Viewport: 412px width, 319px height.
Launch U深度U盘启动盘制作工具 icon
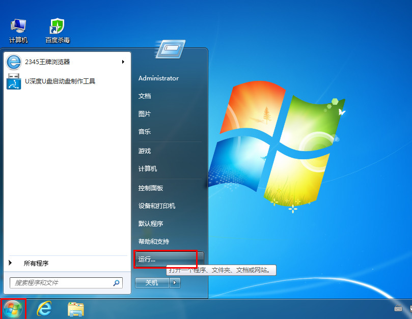click(14, 81)
